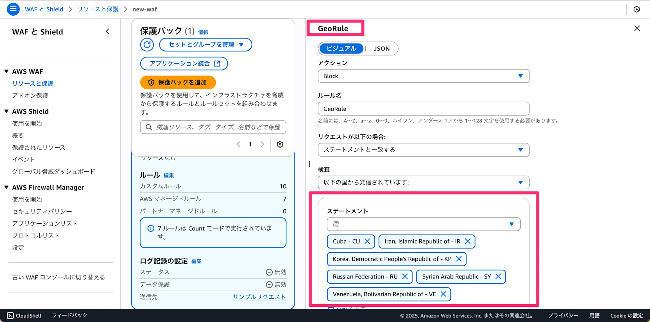Open the ステートメントと一致する dropdown

423,150
